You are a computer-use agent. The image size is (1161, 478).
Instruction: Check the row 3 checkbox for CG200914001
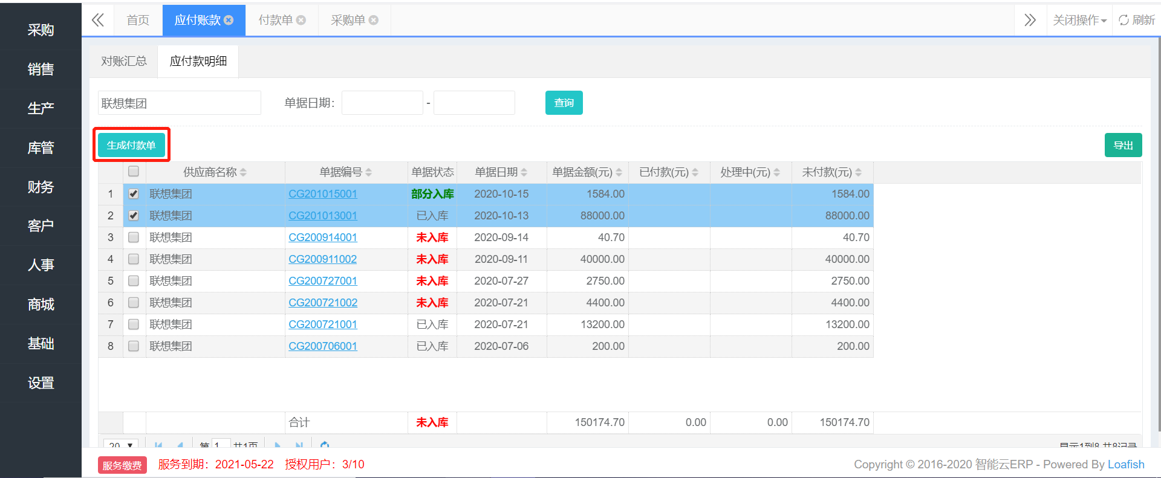click(134, 237)
